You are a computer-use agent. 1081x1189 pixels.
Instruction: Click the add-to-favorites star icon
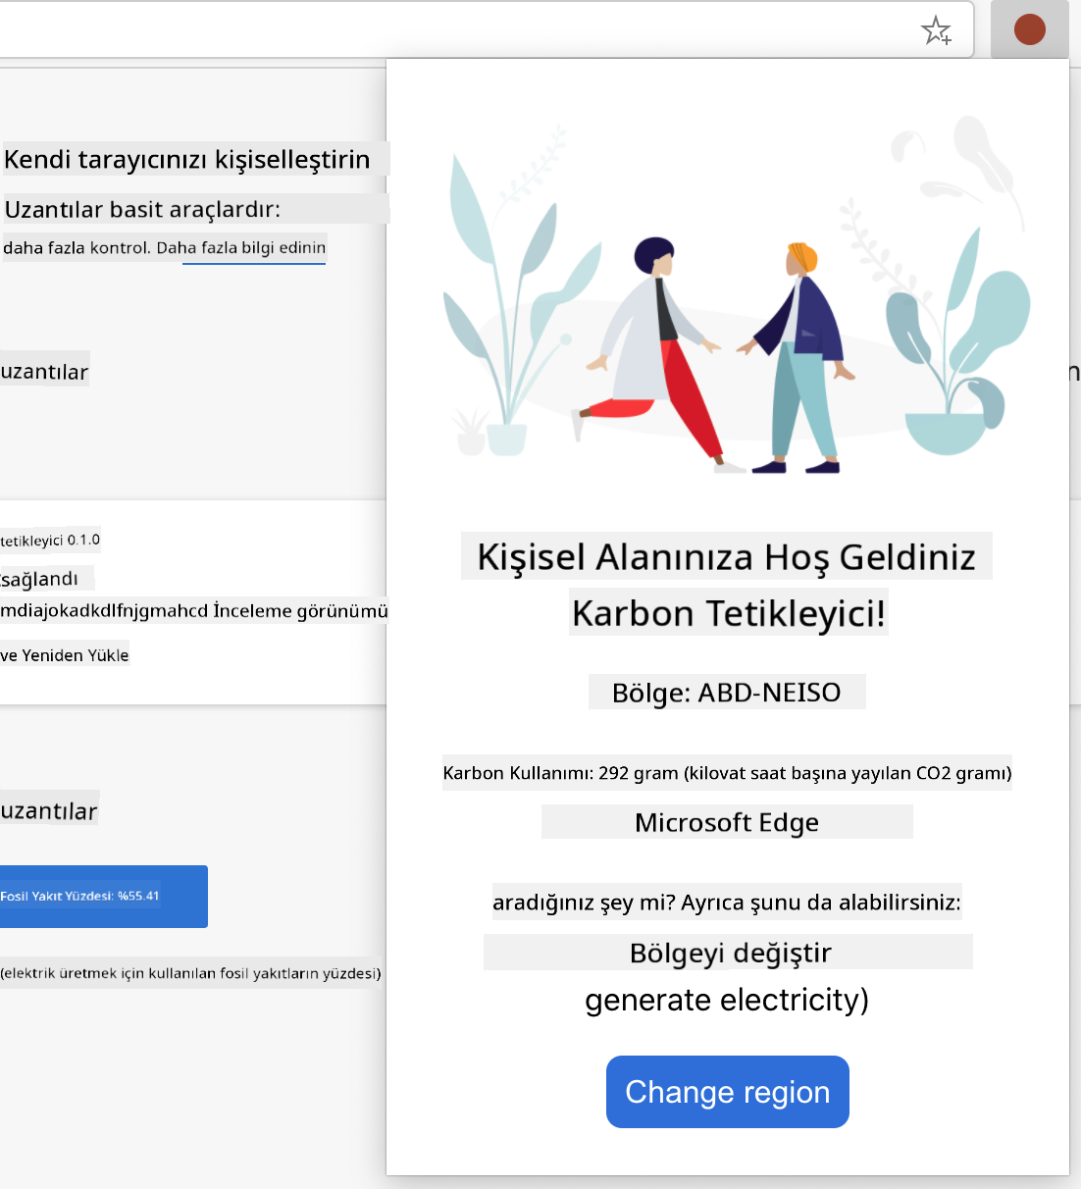938,30
